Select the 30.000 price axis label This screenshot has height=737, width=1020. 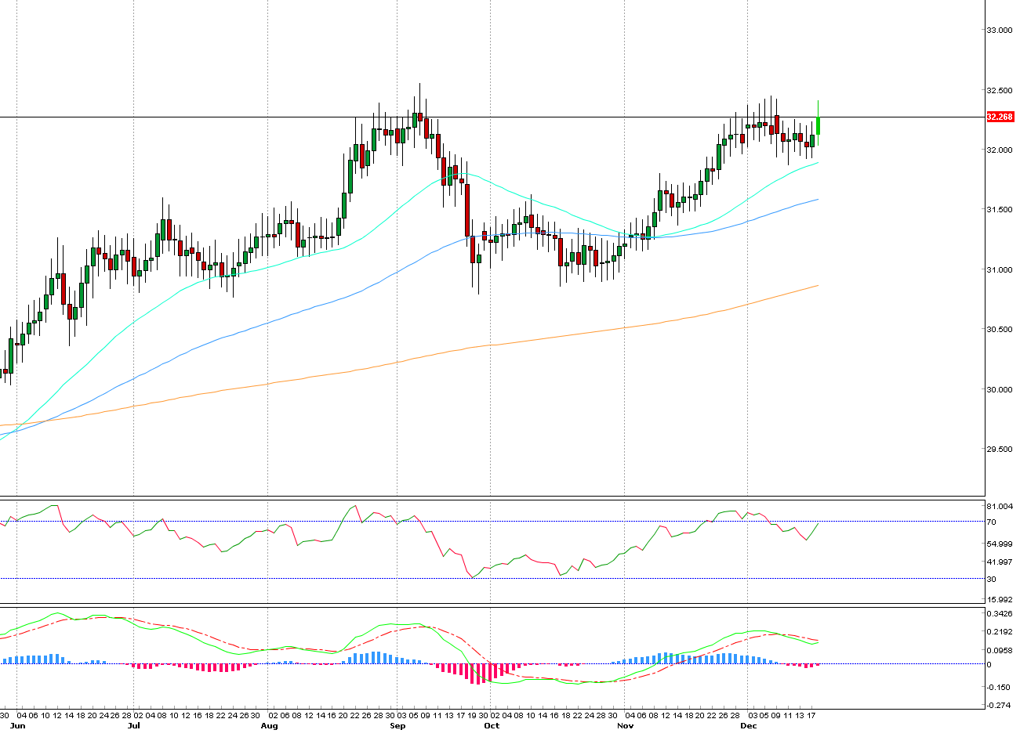point(1000,390)
